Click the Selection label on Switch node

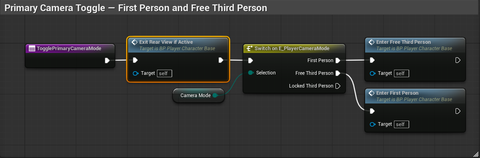tap(266, 73)
